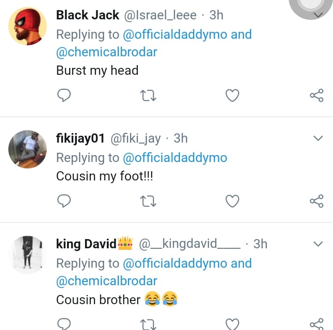Open @officialdaddymo link in fikijay01's reply
This screenshot has height=330, width=333.
click(x=175, y=158)
